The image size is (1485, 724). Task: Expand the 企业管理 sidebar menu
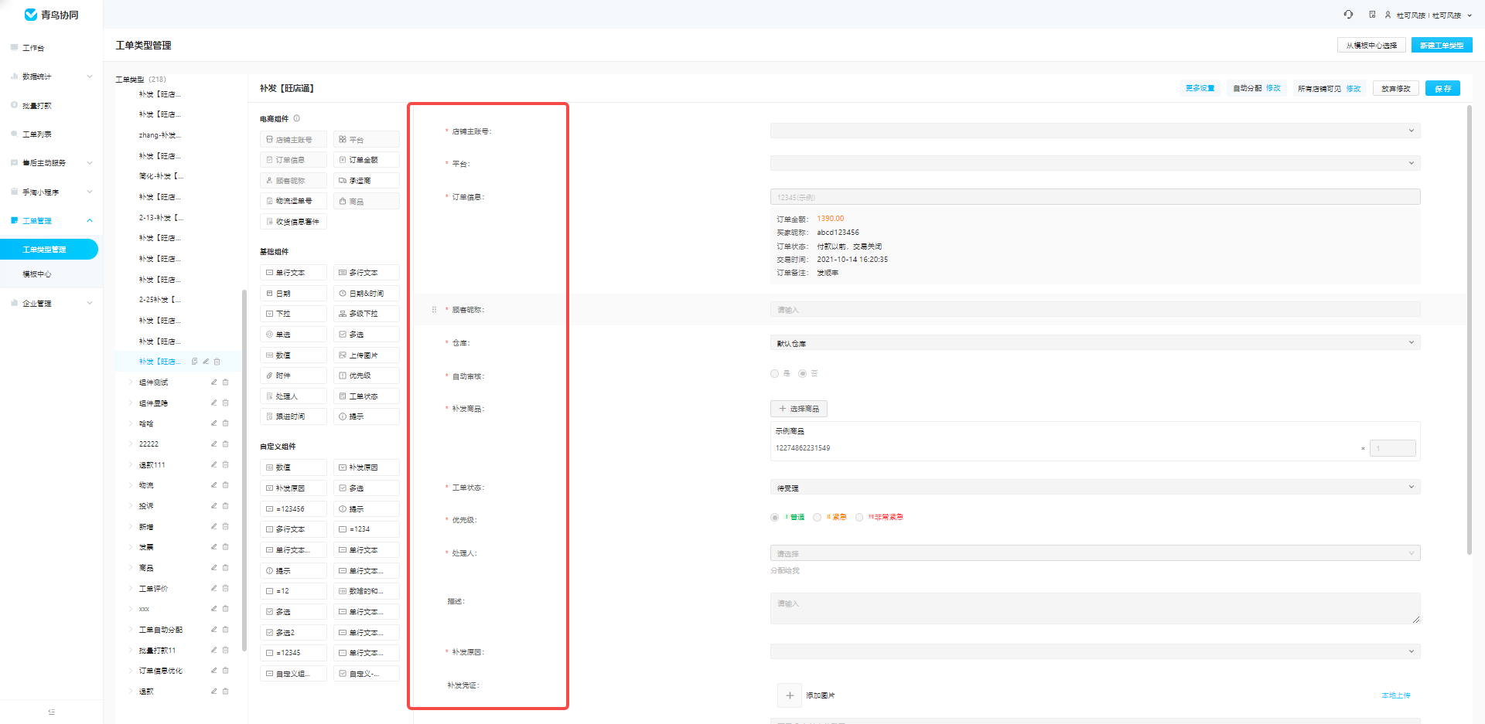(x=51, y=304)
